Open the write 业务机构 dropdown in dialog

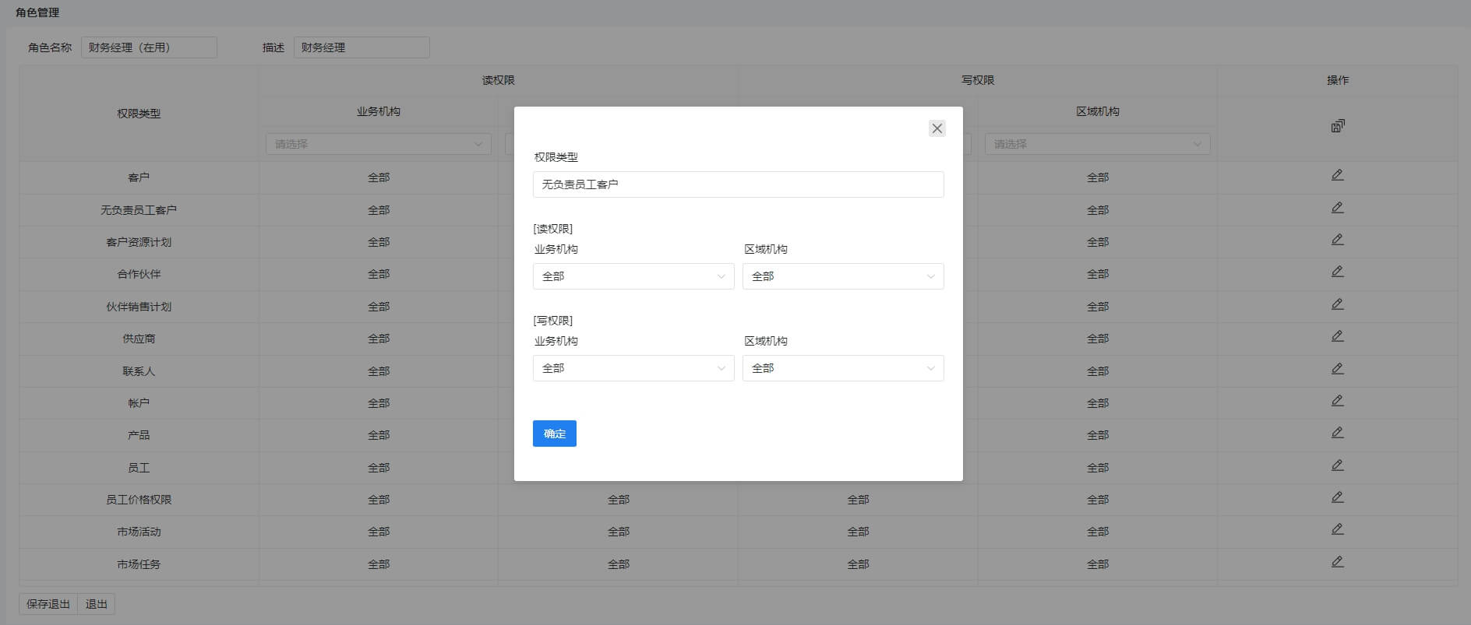[x=633, y=368]
